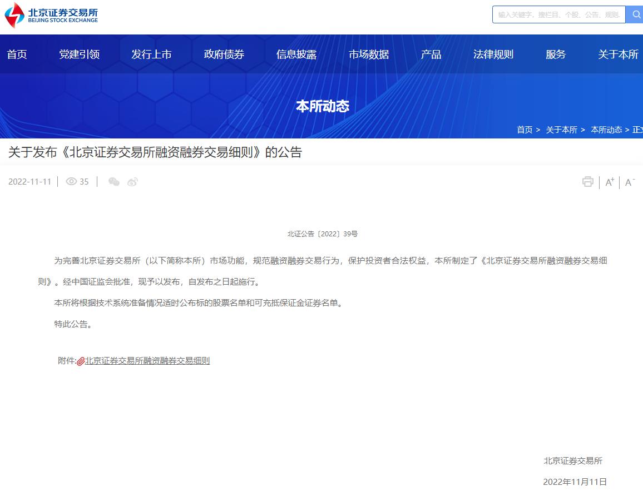Share article via Weibo icon
The image size is (643, 491).
[132, 182]
